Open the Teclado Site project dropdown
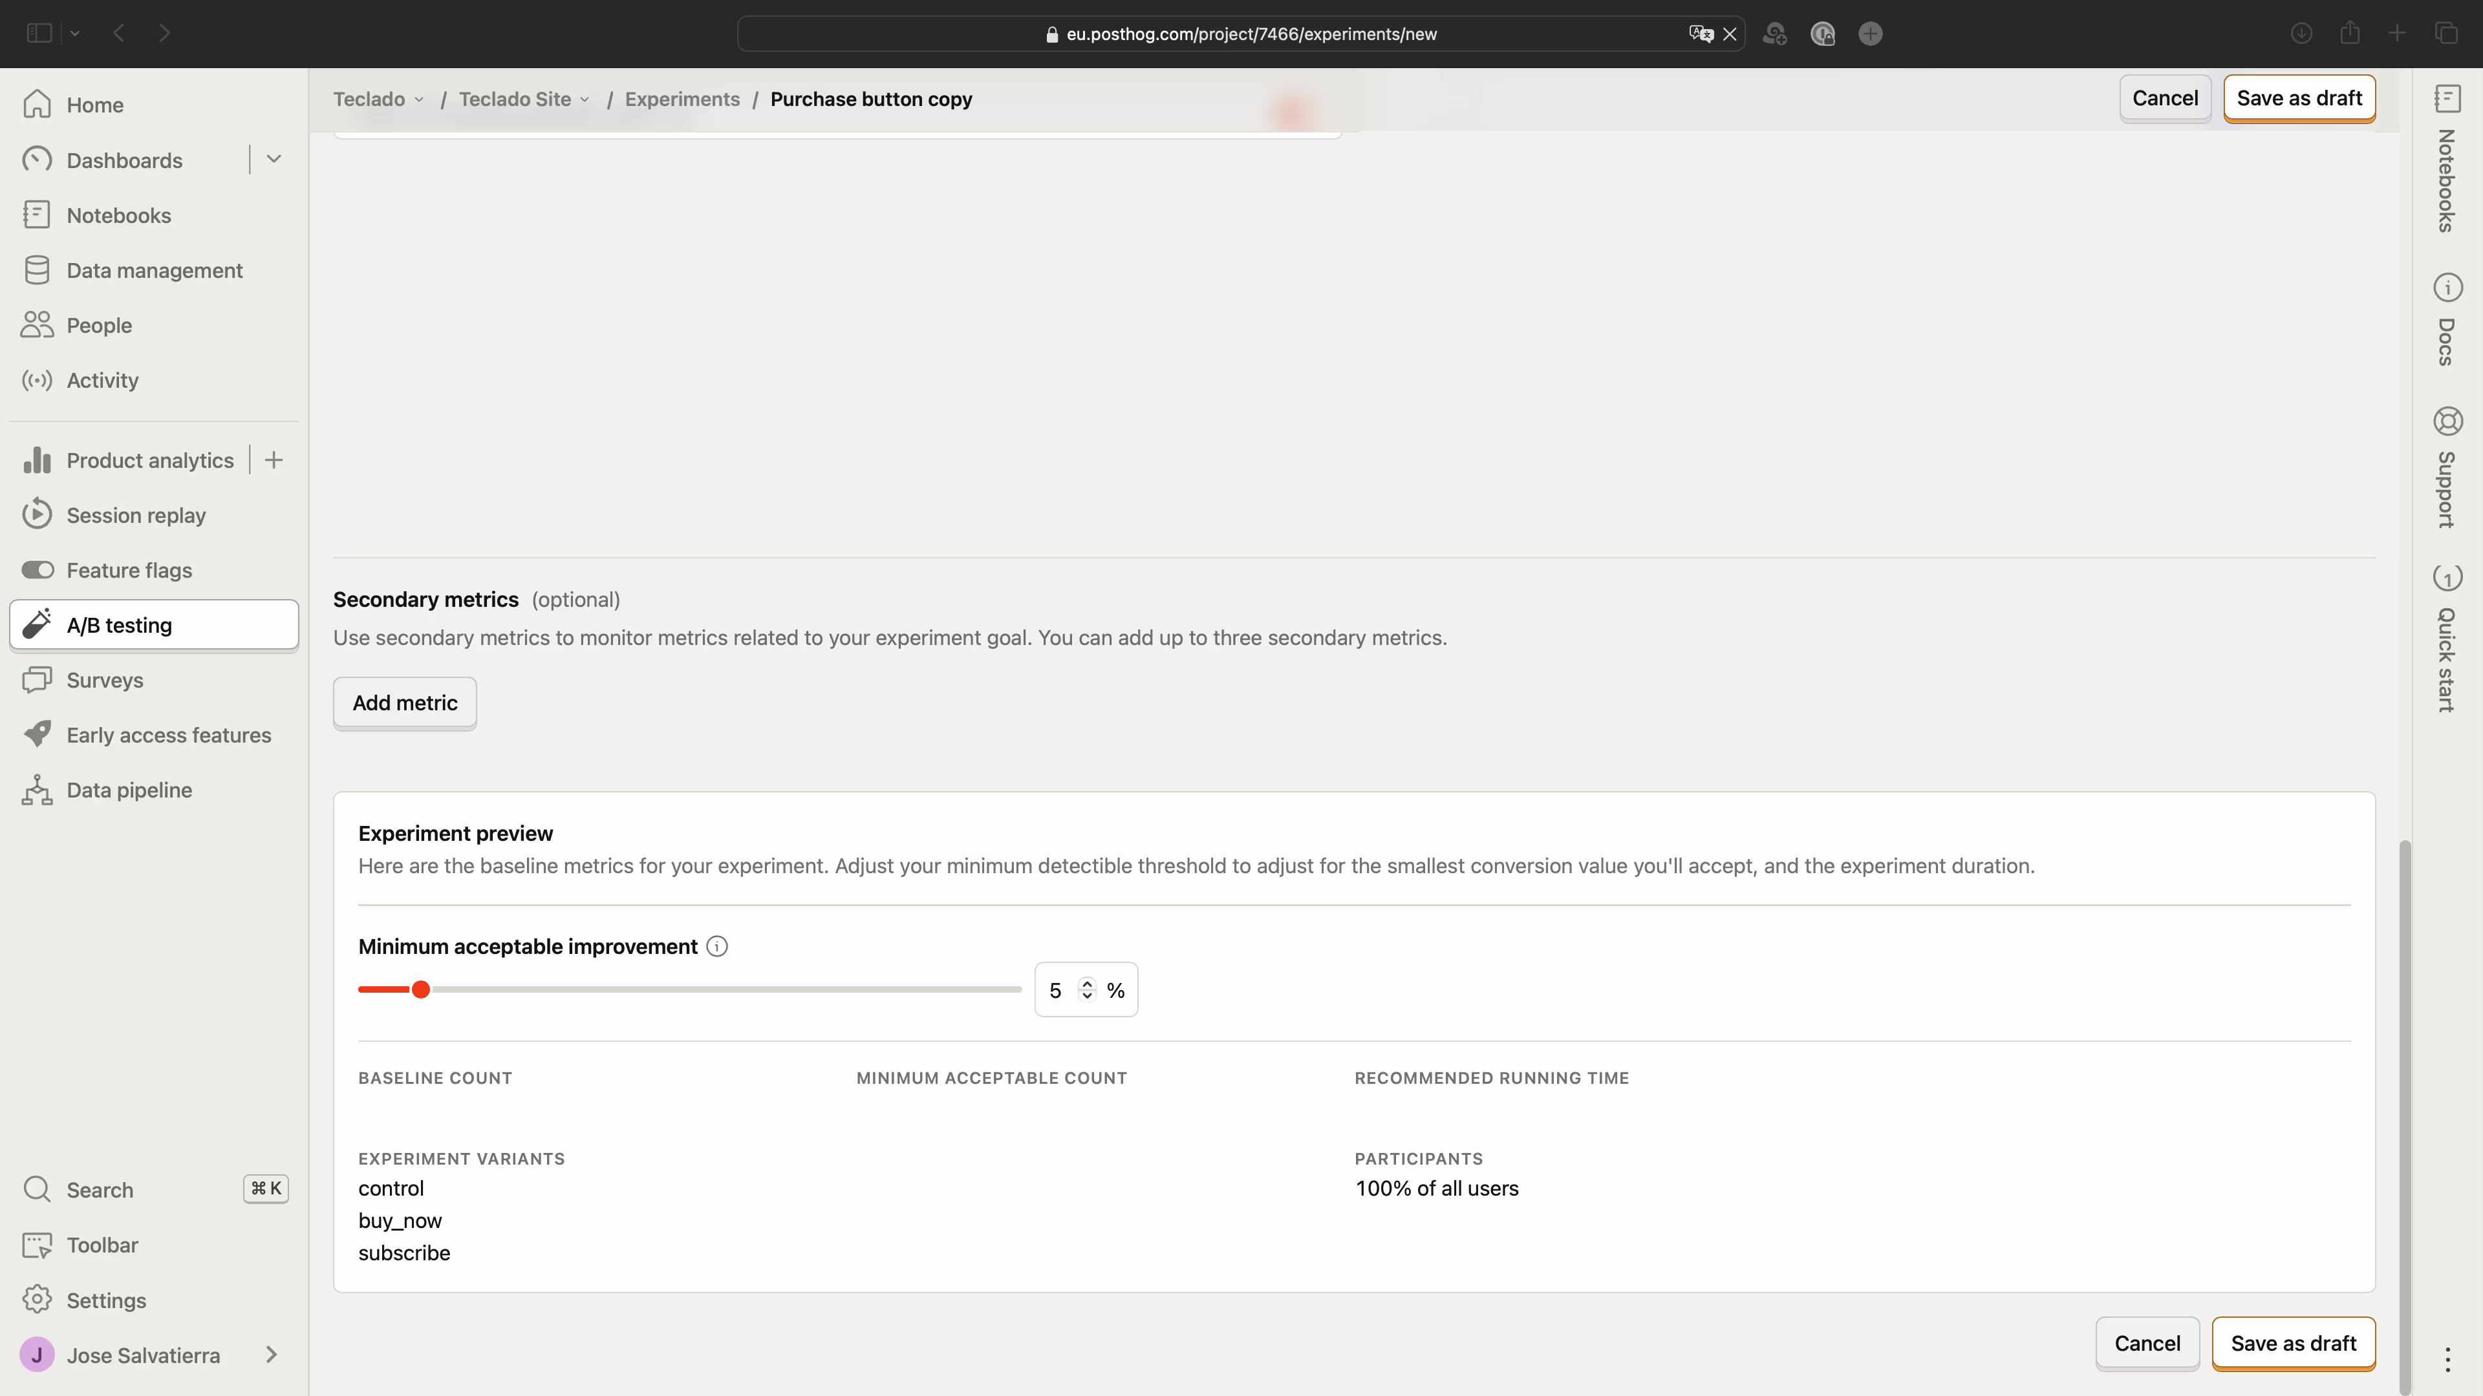Viewport: 2483px width, 1396px height. point(524,100)
